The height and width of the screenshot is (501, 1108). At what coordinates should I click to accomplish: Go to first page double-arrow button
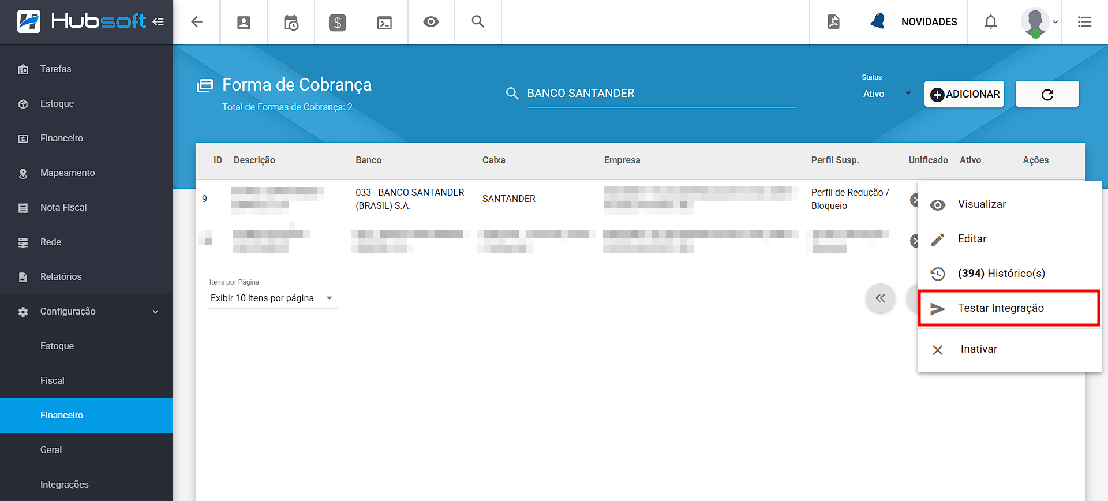881,298
